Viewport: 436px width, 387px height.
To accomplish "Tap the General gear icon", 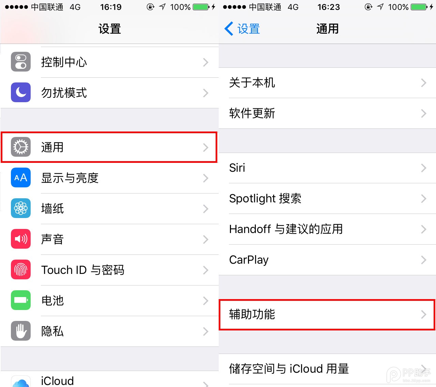I will coord(21,147).
